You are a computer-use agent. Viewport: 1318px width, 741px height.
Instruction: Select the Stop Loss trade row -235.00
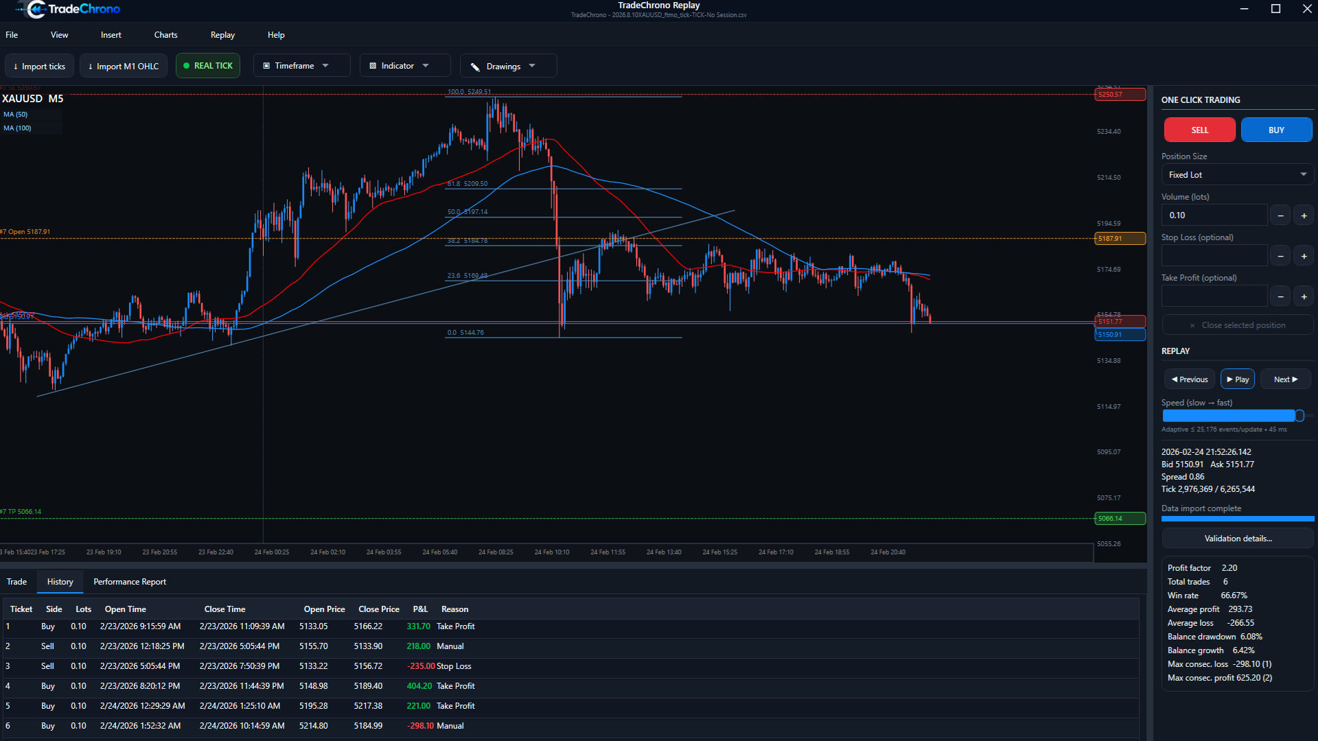[571, 666]
